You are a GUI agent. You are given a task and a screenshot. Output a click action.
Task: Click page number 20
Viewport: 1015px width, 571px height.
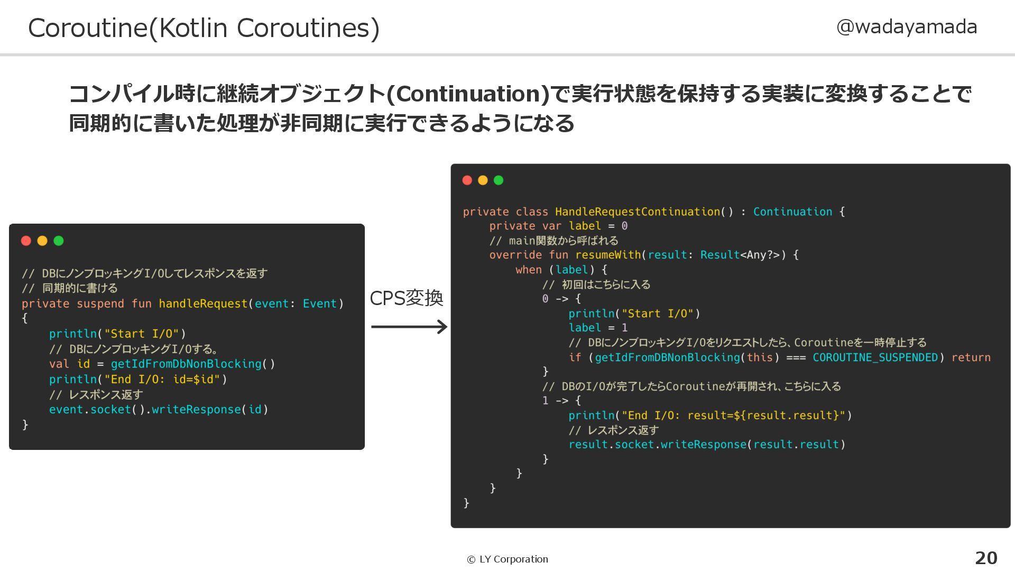tap(986, 558)
